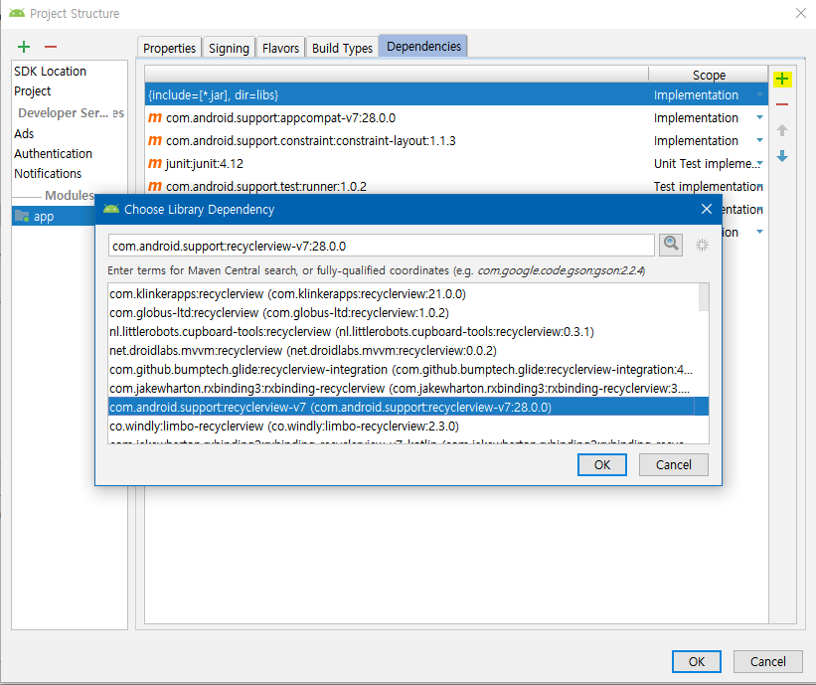Open the Signing tab
816x685 pixels.
(x=229, y=48)
